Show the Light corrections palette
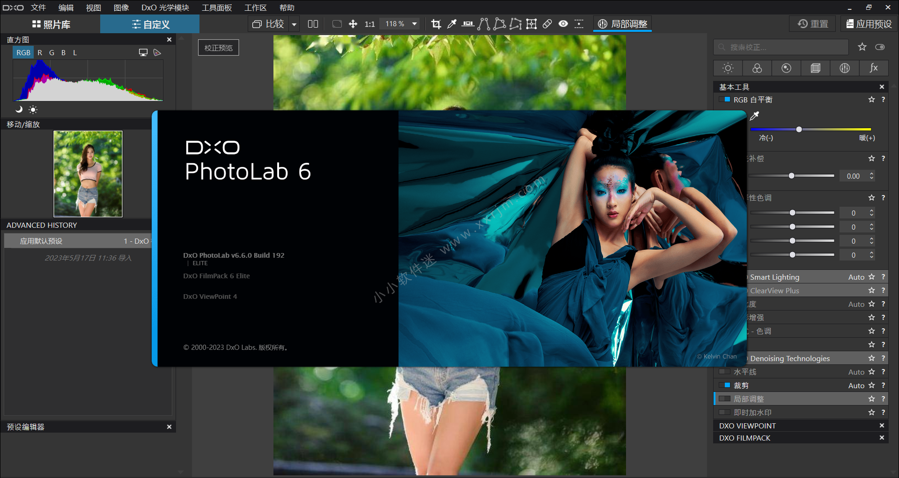Viewport: 899px width, 478px height. click(x=728, y=68)
